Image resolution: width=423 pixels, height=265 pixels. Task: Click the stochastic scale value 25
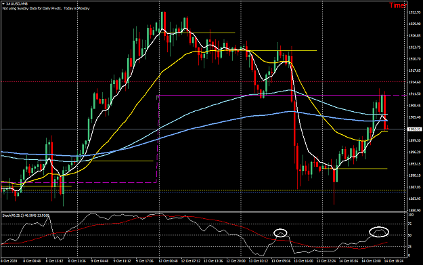tap(409, 247)
